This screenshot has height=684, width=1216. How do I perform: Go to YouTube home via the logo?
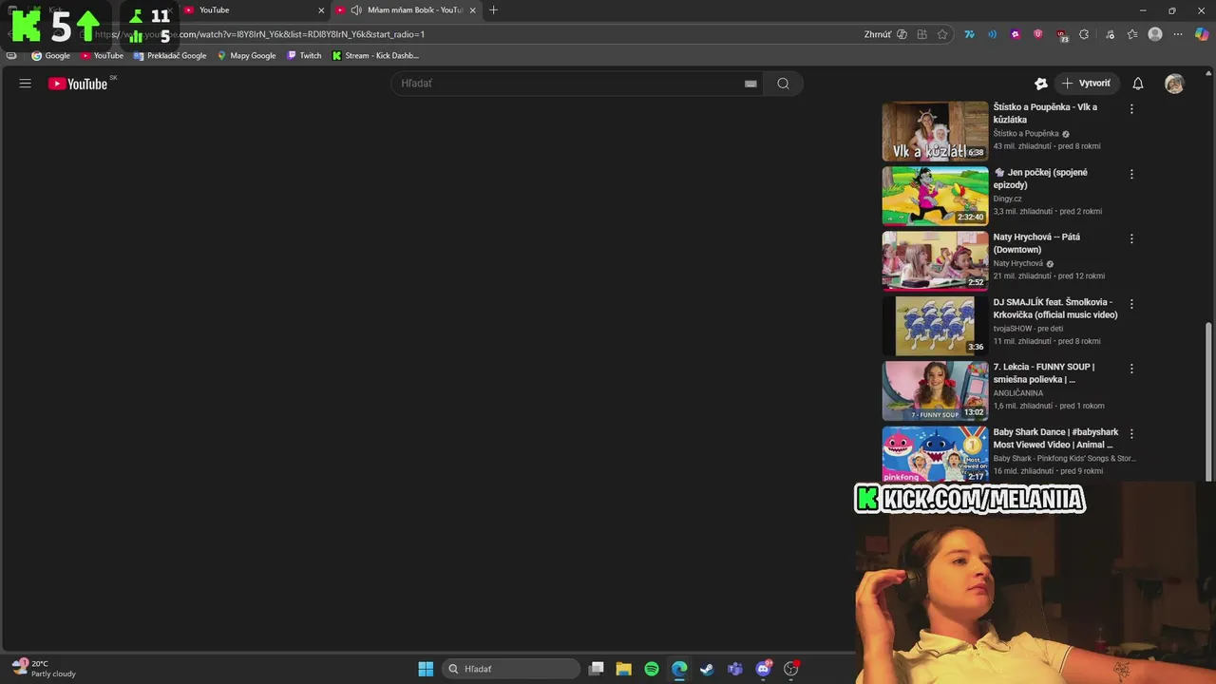click(x=78, y=84)
